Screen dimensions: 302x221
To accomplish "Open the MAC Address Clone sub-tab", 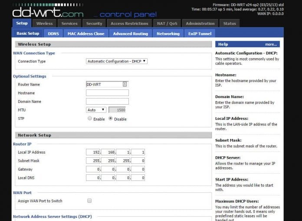I will click(x=86, y=33).
